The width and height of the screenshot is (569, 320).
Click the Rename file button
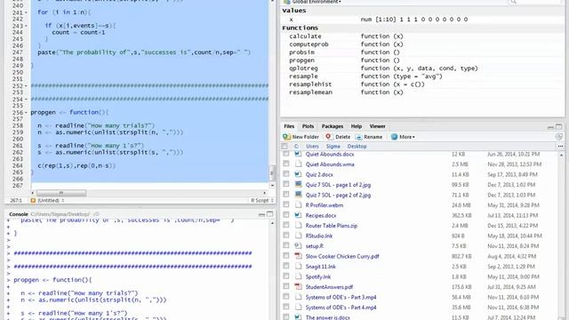tap(369, 137)
